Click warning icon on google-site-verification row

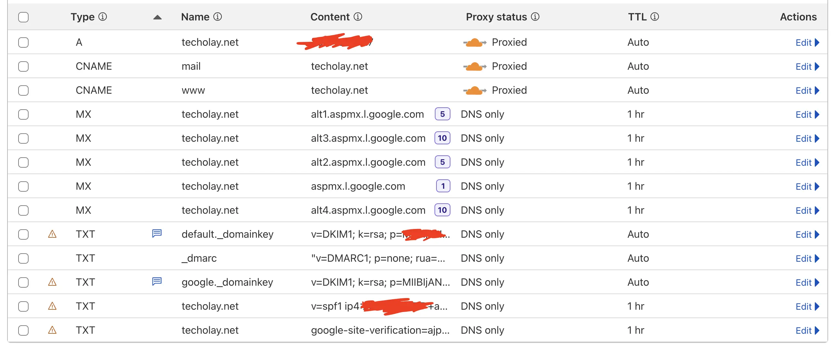[x=52, y=330]
